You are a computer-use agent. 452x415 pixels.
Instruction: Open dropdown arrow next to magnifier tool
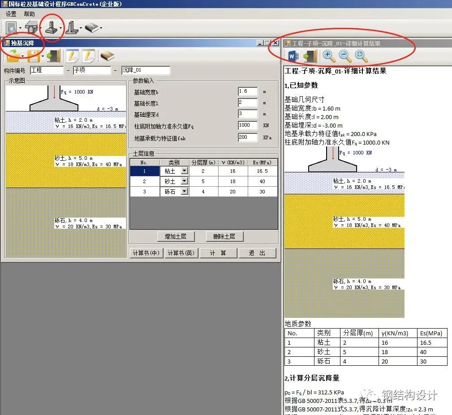(x=20, y=28)
